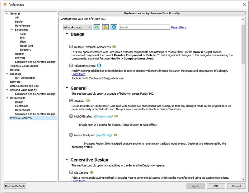This screenshot has height=193, width=249.
Task: Click the eye icon next to AnyCAD
Action: [88, 101]
